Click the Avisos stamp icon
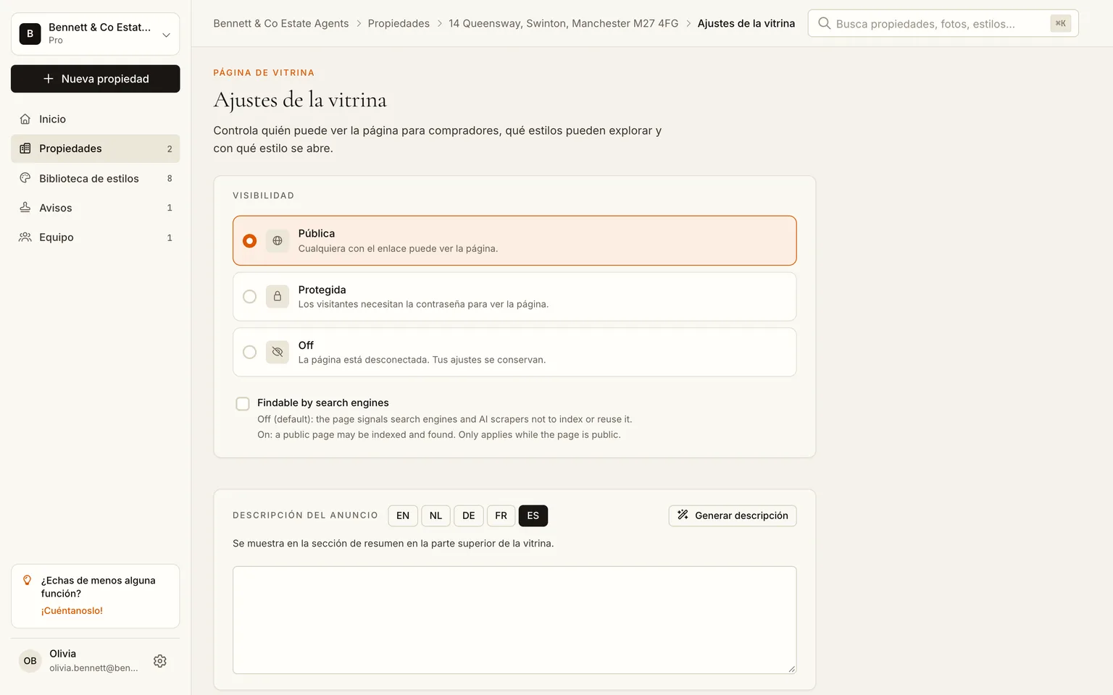Screen dimensions: 1113x695 pos(25,208)
